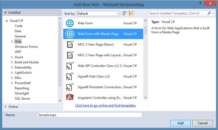The width and height of the screenshot is (218, 130).
Task: Click the MVC 5 View Page with Layout icon
Action: coord(70,55)
